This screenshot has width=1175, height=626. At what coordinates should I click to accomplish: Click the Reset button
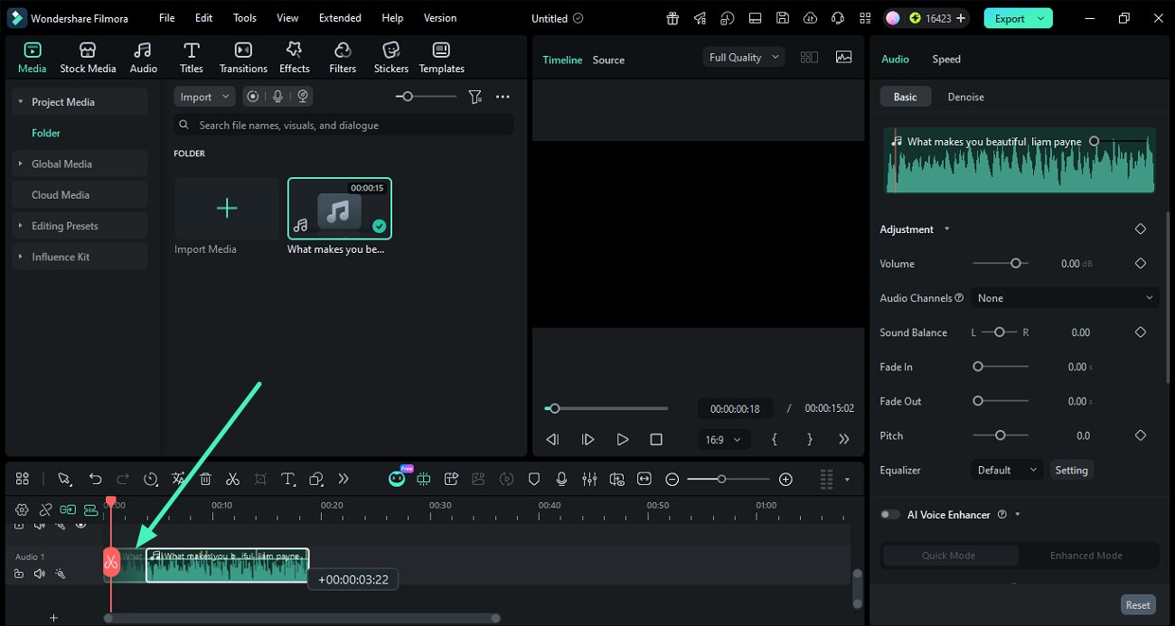(x=1138, y=605)
